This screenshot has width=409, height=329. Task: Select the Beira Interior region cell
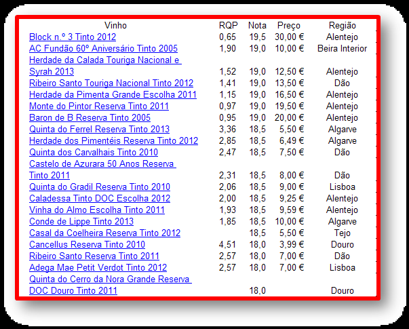pos(343,49)
